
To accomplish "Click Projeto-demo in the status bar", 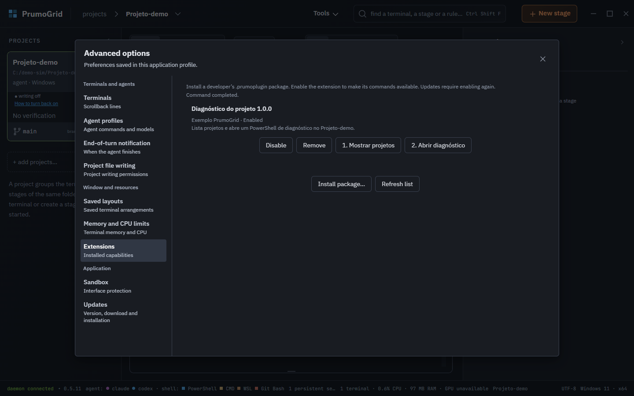I will point(510,389).
